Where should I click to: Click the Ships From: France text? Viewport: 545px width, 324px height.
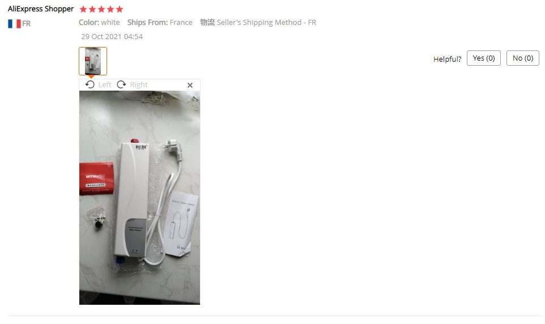[160, 22]
